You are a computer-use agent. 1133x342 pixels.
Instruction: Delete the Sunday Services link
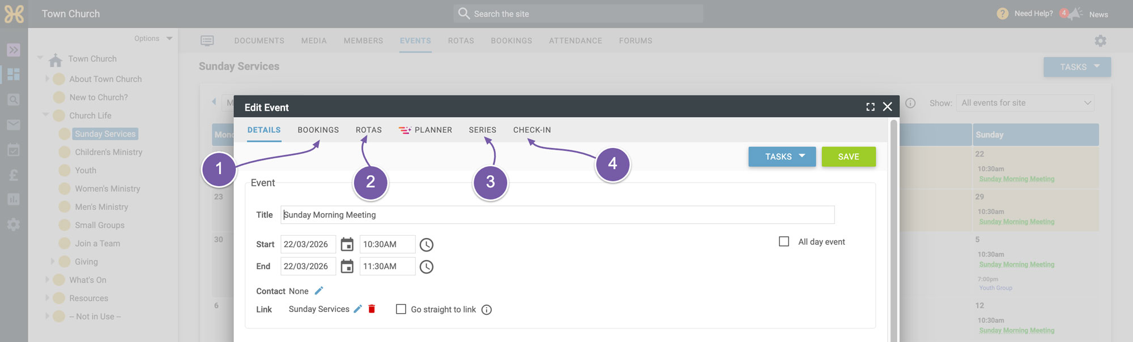click(x=372, y=309)
